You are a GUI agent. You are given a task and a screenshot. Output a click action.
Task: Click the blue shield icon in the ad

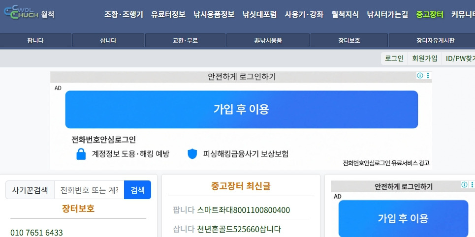point(192,154)
